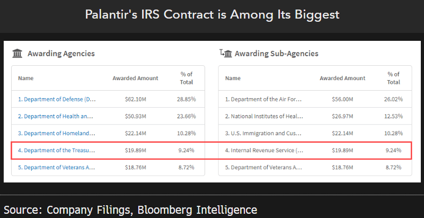Sort sub-agencies by Awarded Amount header
Viewport: 424px width, 218px height.
tap(342, 79)
